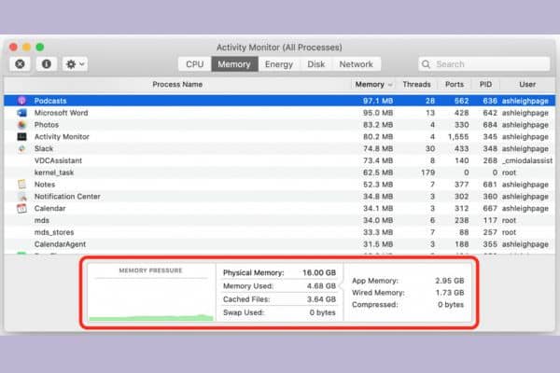This screenshot has width=560, height=373.
Task: Click the search magnifier icon
Action: coord(426,64)
